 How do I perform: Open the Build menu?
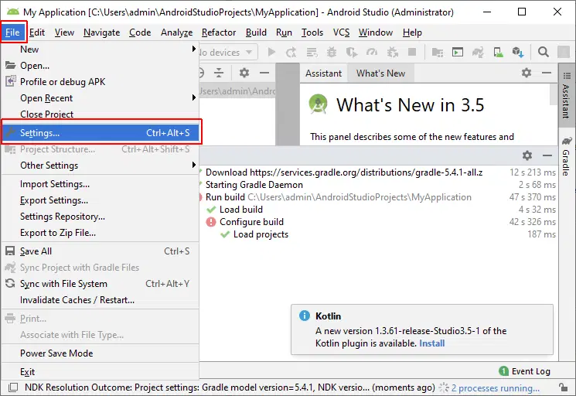pyautogui.click(x=256, y=32)
